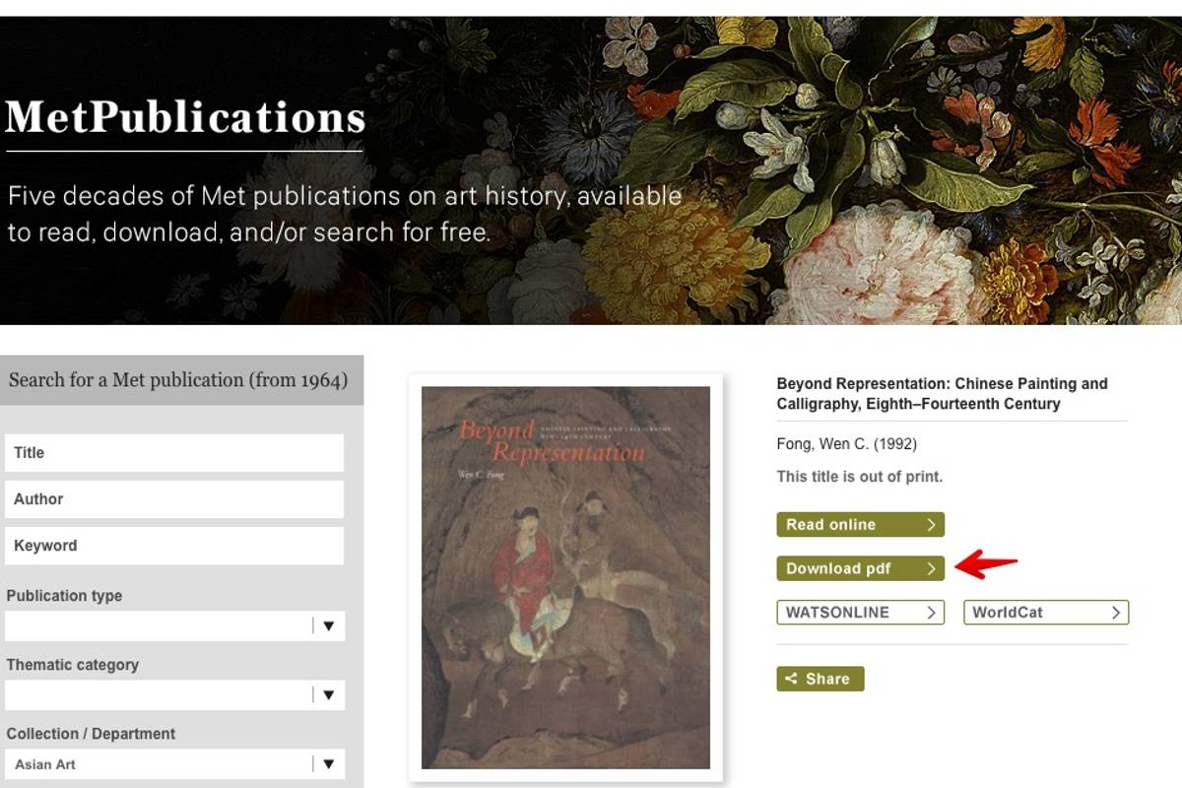Click the share icon on the Share button
The image size is (1182, 788).
point(791,679)
